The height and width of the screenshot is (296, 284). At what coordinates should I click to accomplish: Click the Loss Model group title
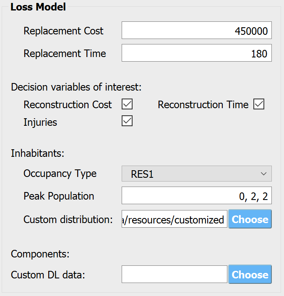click(38, 7)
